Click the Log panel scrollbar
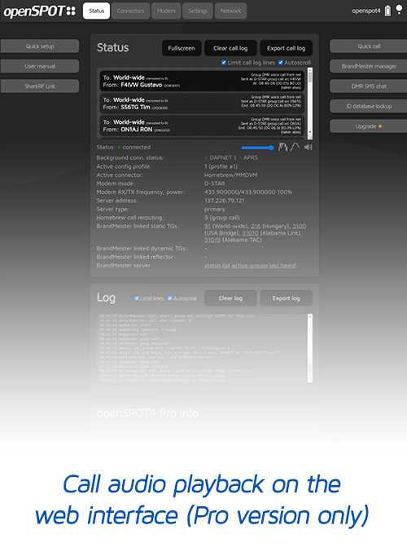The image size is (407, 556). 310,348
